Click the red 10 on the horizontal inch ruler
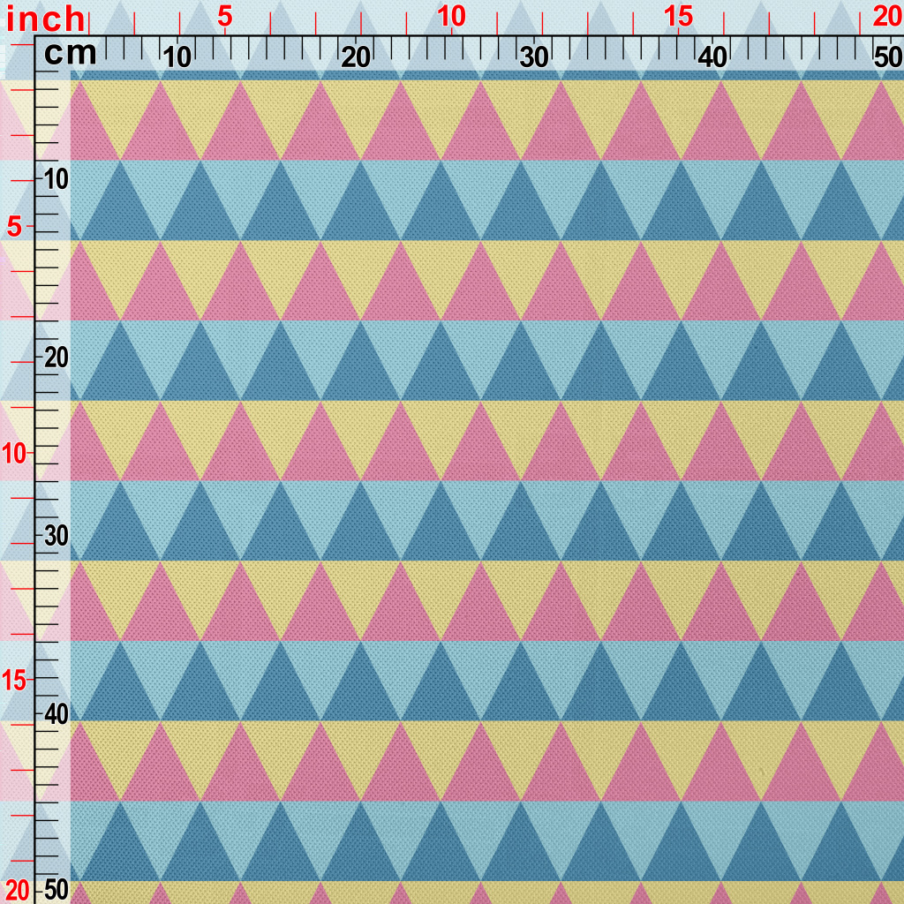The height and width of the screenshot is (904, 904). [x=451, y=16]
